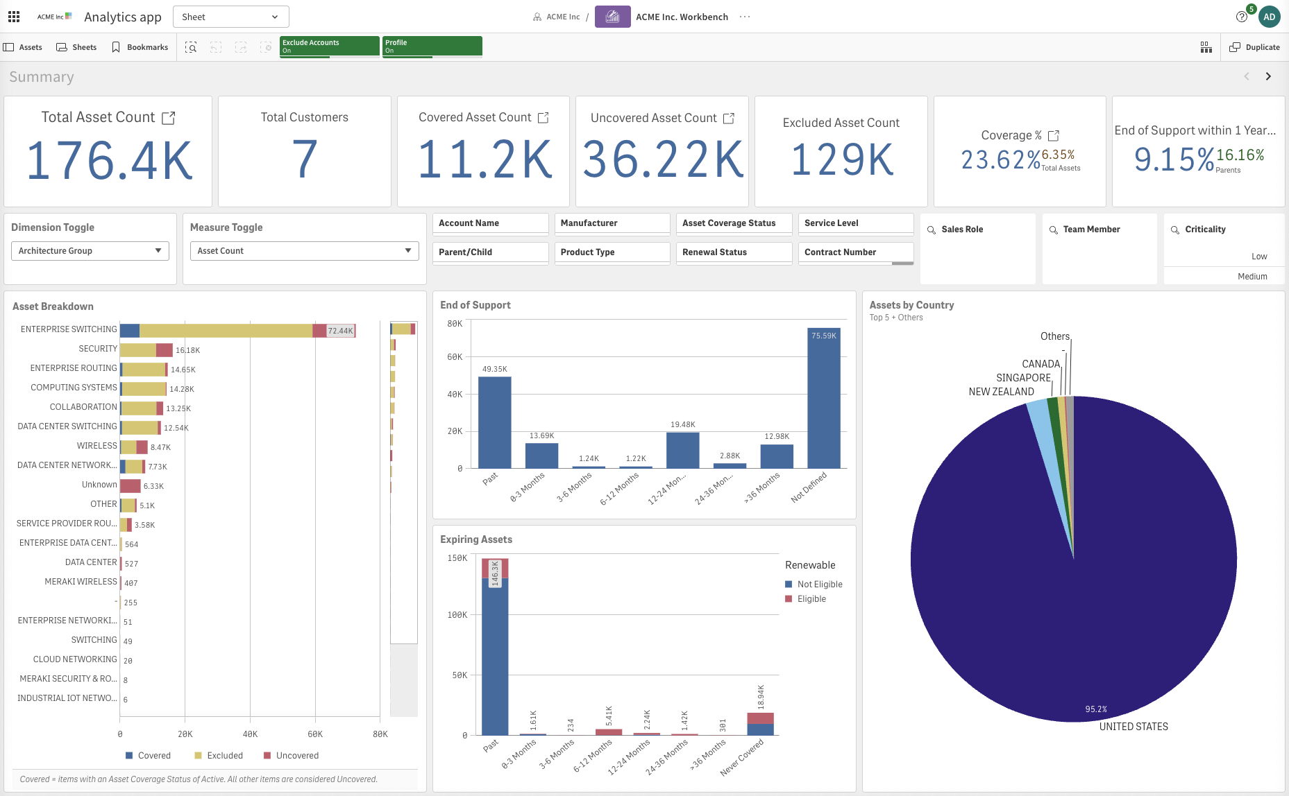1289x796 pixels.
Task: Click the purple Workbench app icon
Action: click(x=612, y=17)
